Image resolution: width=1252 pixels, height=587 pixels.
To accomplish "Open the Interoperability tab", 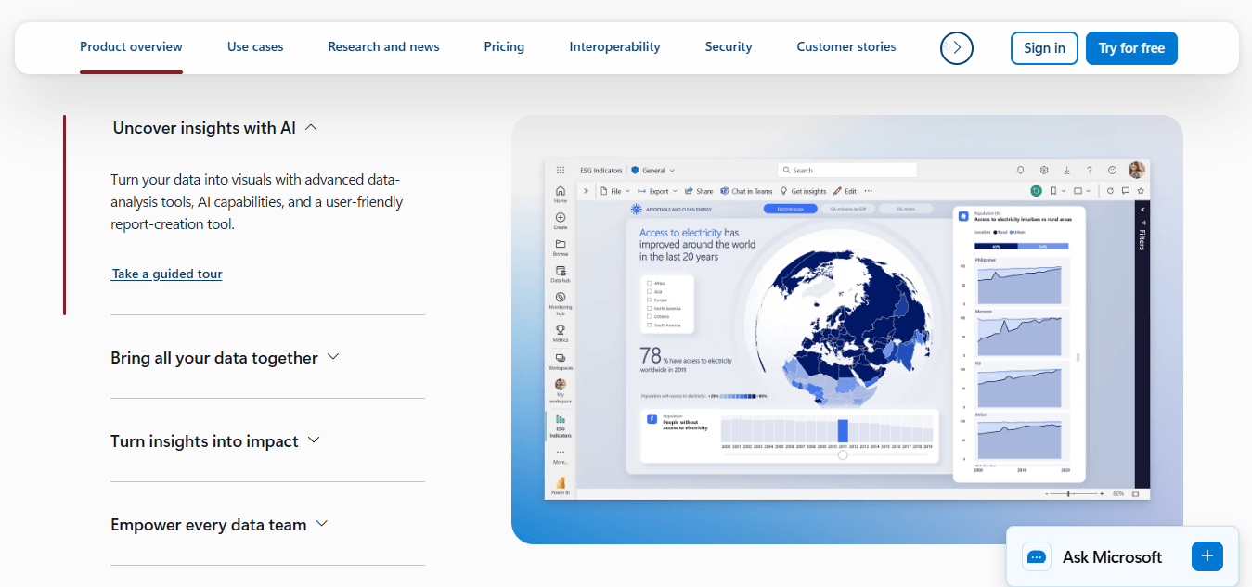I will click(614, 46).
